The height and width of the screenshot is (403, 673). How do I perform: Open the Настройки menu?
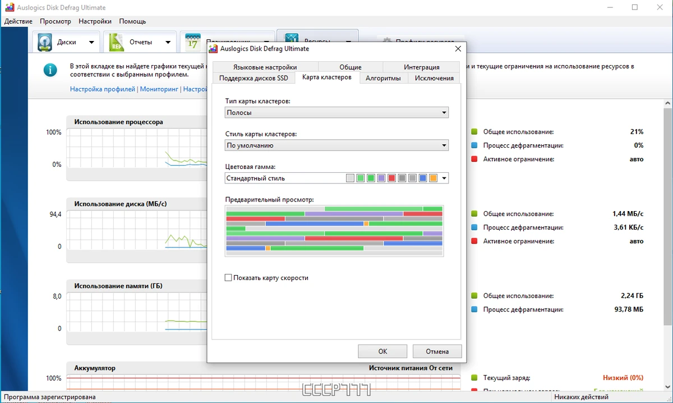95,21
